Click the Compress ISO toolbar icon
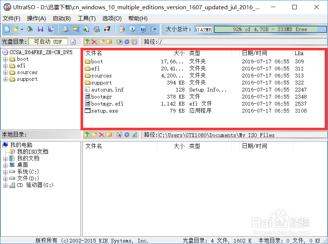The image size is (328, 244). 76,29
